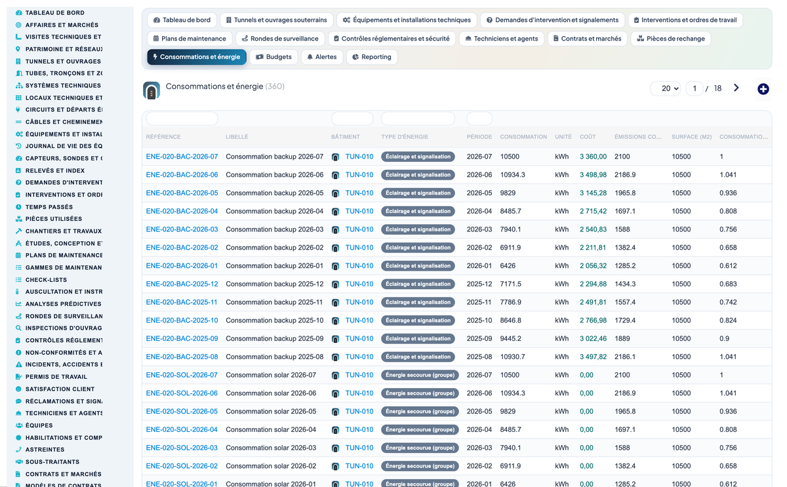Open Affaires et marchés sidebar icon
Screen dimensions: 787x487
18,25
